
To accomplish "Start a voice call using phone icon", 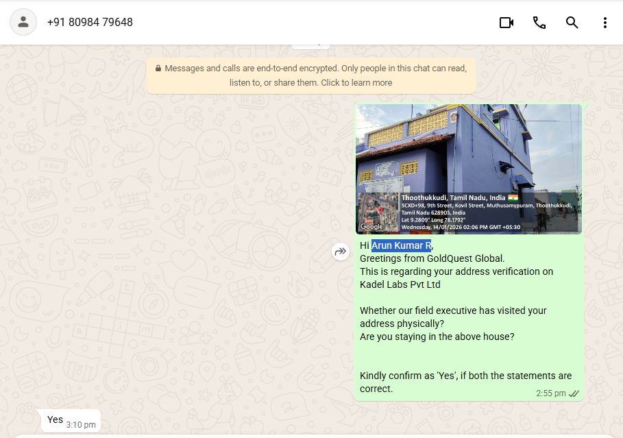I will click(x=539, y=23).
